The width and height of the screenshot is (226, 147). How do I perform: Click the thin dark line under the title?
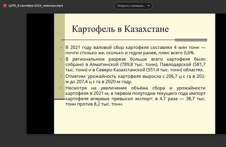(129, 40)
